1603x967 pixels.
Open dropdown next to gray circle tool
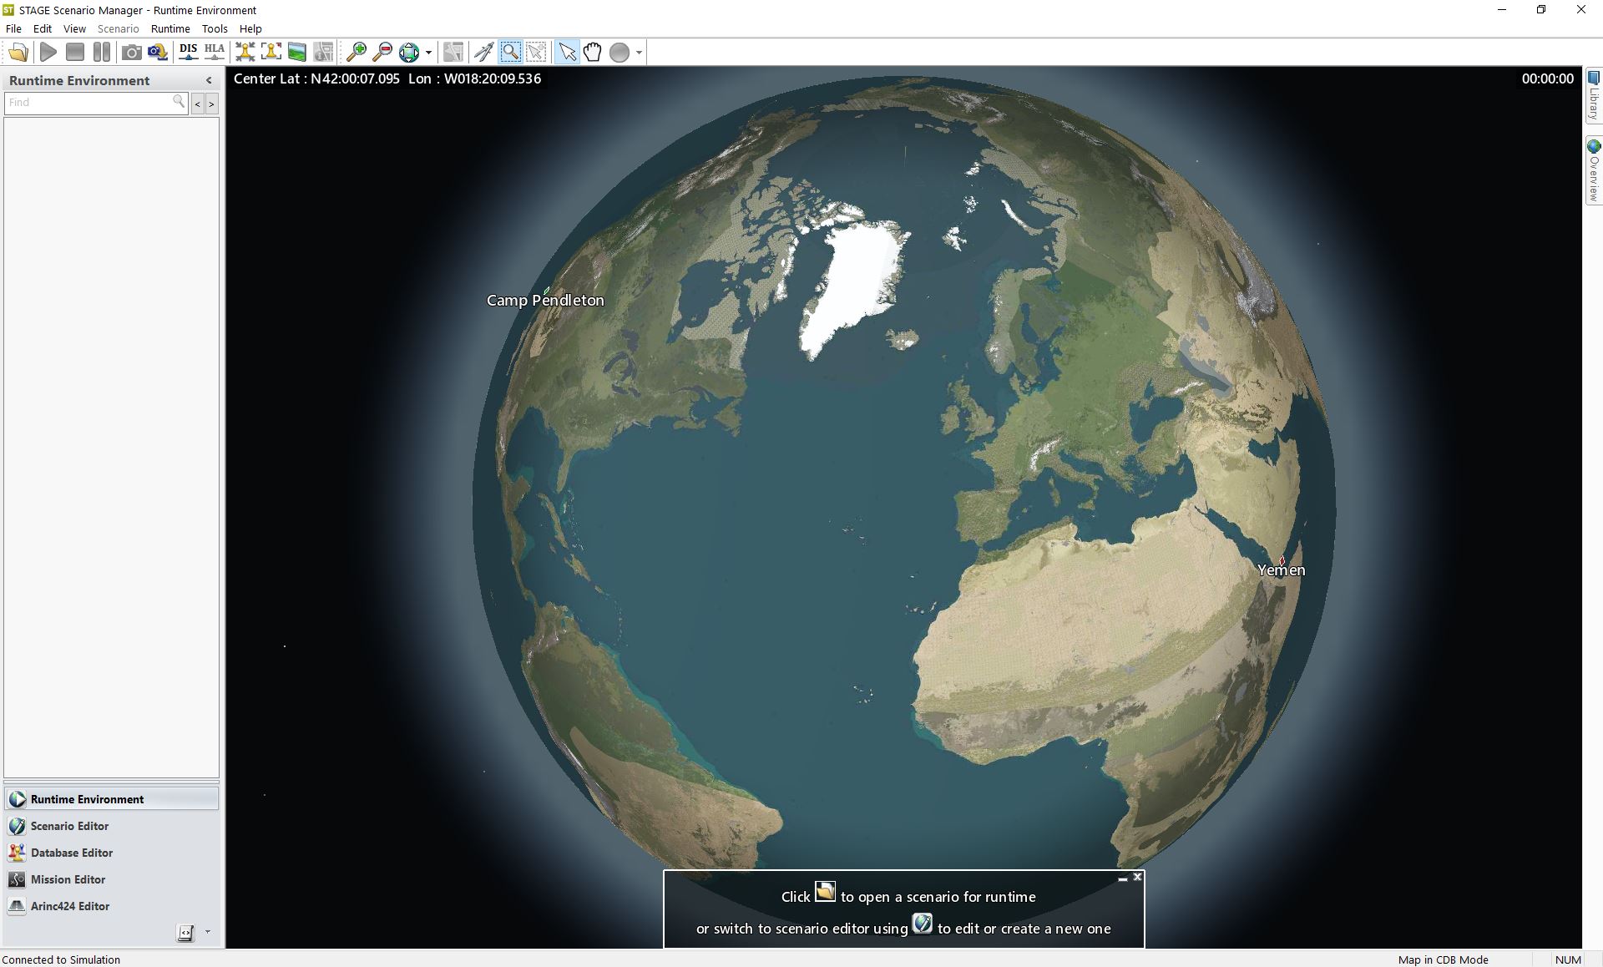click(x=639, y=53)
